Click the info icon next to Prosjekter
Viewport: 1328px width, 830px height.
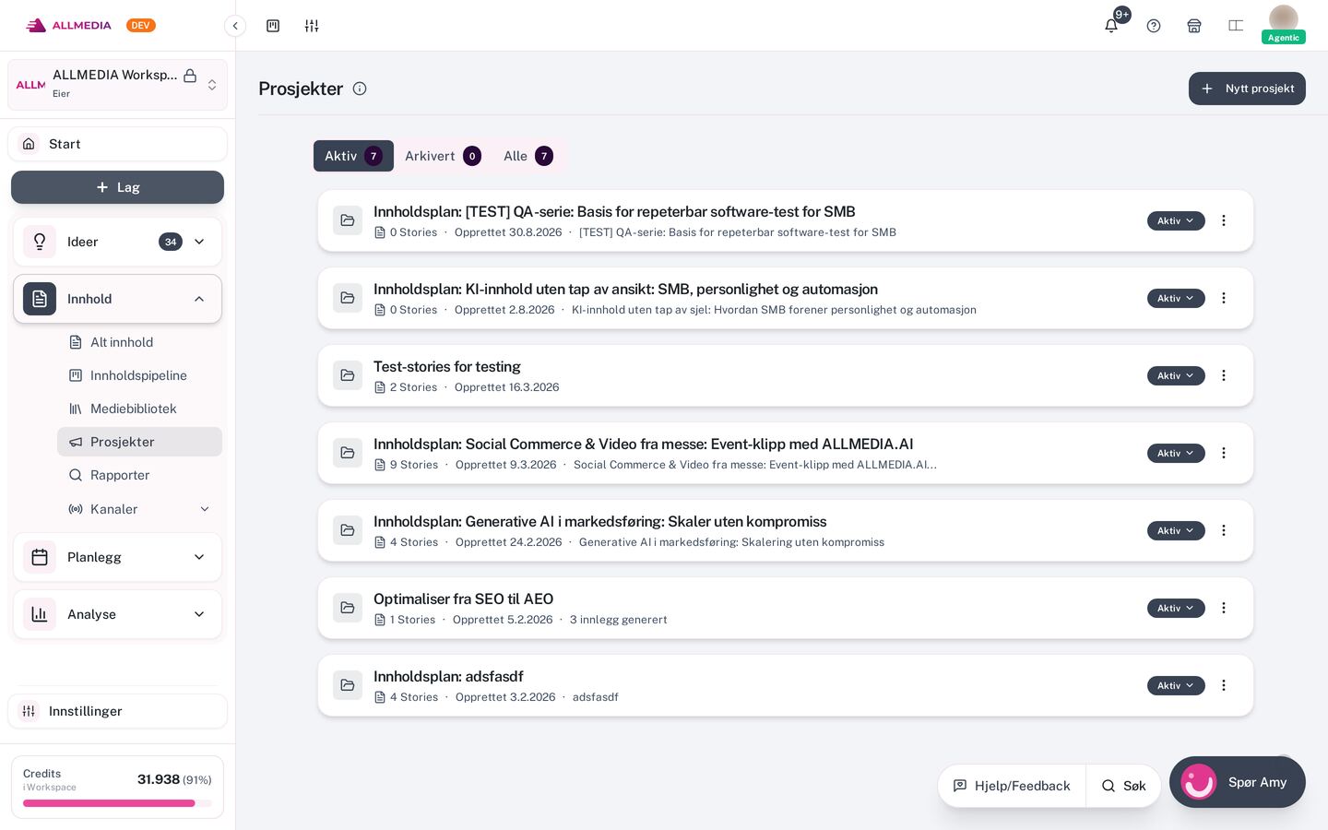360,89
